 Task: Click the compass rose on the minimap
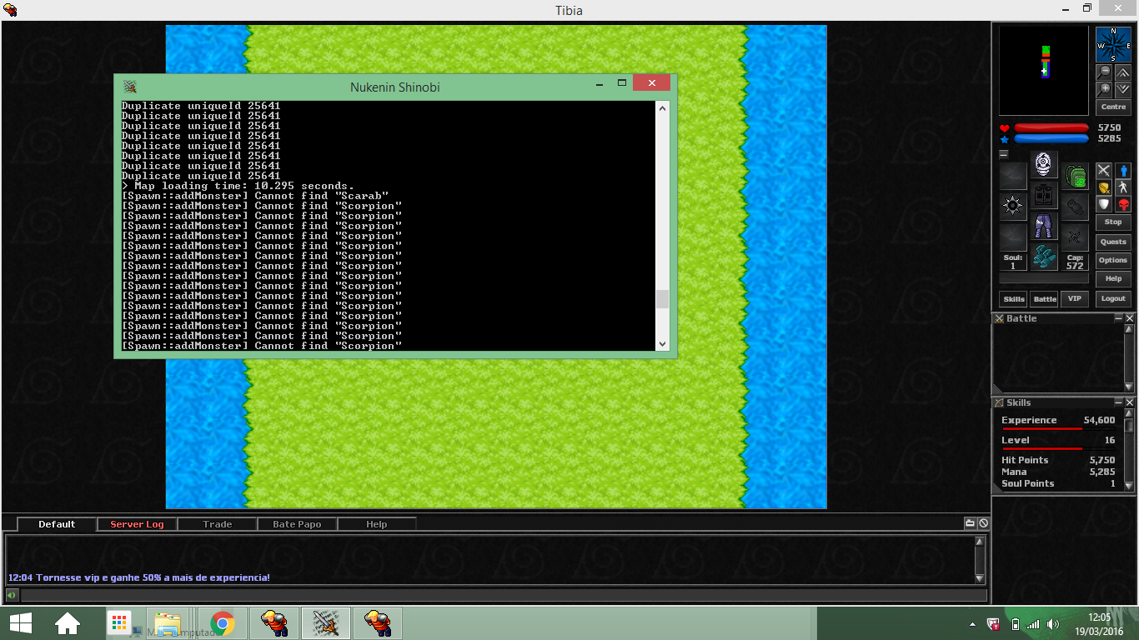[x=1113, y=45]
